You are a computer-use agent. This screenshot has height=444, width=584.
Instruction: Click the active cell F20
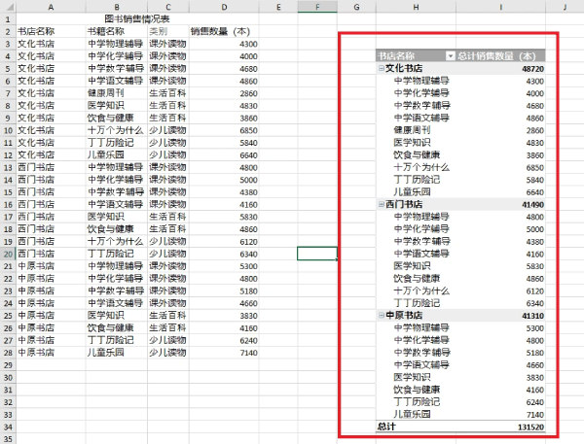pos(317,254)
